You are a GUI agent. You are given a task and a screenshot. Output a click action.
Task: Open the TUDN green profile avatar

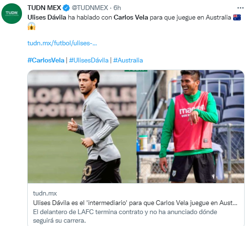11,13
